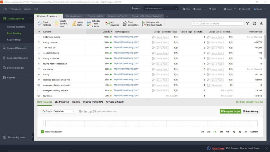This screenshot has width=270, height=152.
Task: Open the File menu
Action: [x=5, y=9]
